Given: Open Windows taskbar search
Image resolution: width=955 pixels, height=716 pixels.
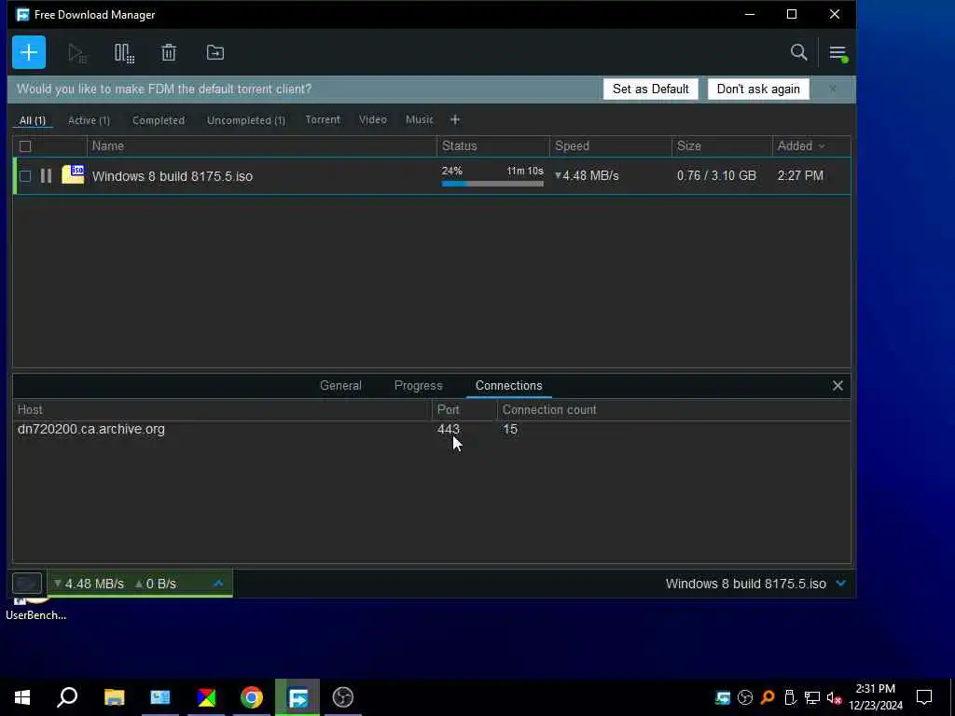Looking at the screenshot, I should pyautogui.click(x=67, y=697).
